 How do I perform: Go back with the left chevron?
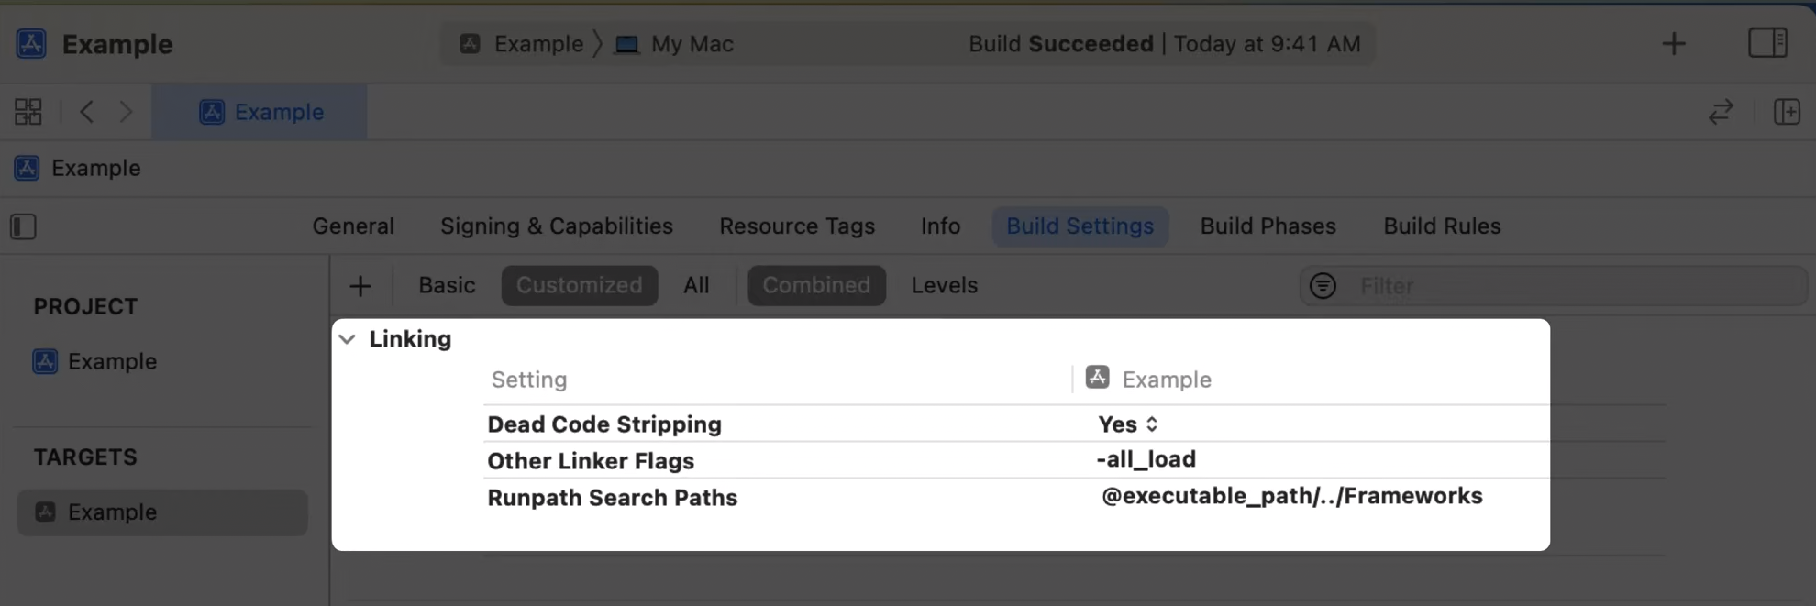86,112
